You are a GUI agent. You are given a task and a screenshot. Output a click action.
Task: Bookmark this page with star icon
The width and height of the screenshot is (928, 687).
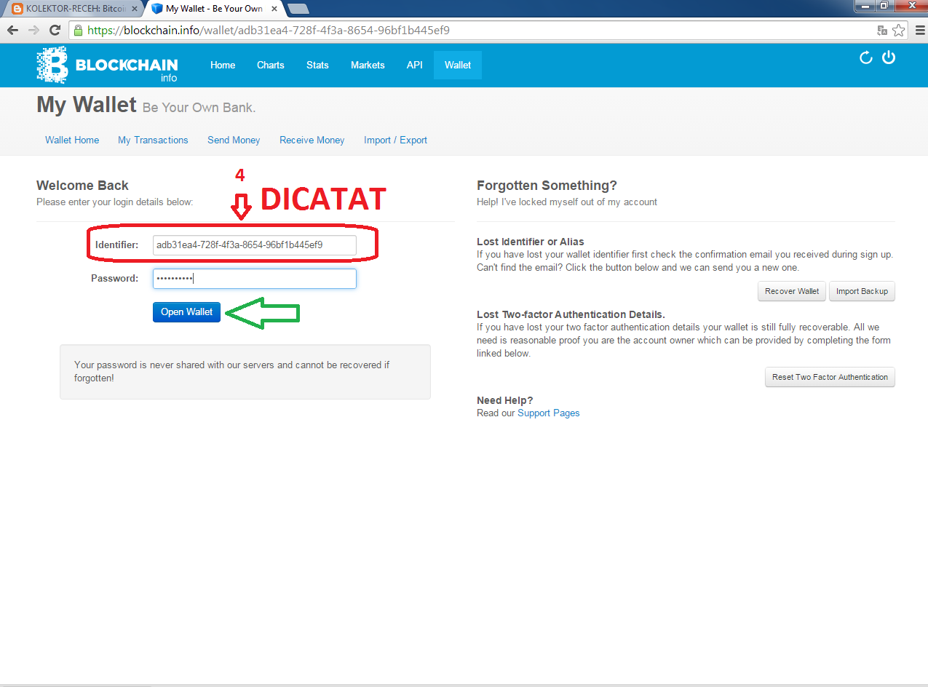click(x=899, y=31)
